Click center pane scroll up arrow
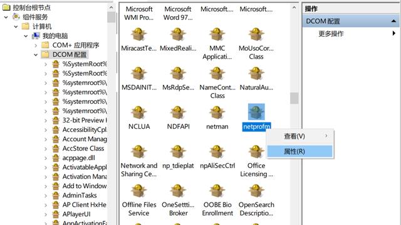401x225 pixels. click(x=294, y=7)
